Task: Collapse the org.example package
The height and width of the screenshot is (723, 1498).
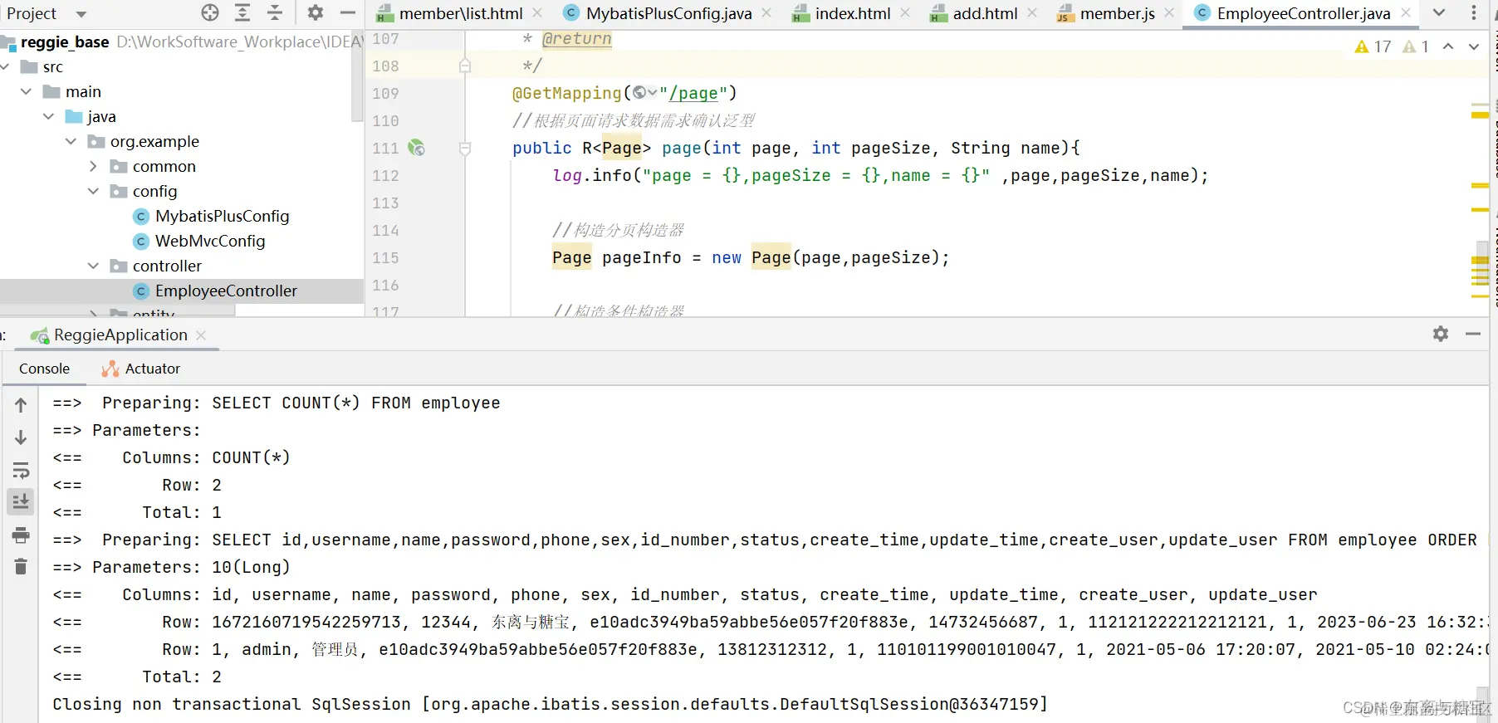Action: coord(71,141)
